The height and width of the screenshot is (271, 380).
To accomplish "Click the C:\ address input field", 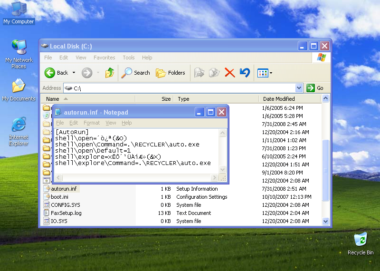I will tap(180, 88).
